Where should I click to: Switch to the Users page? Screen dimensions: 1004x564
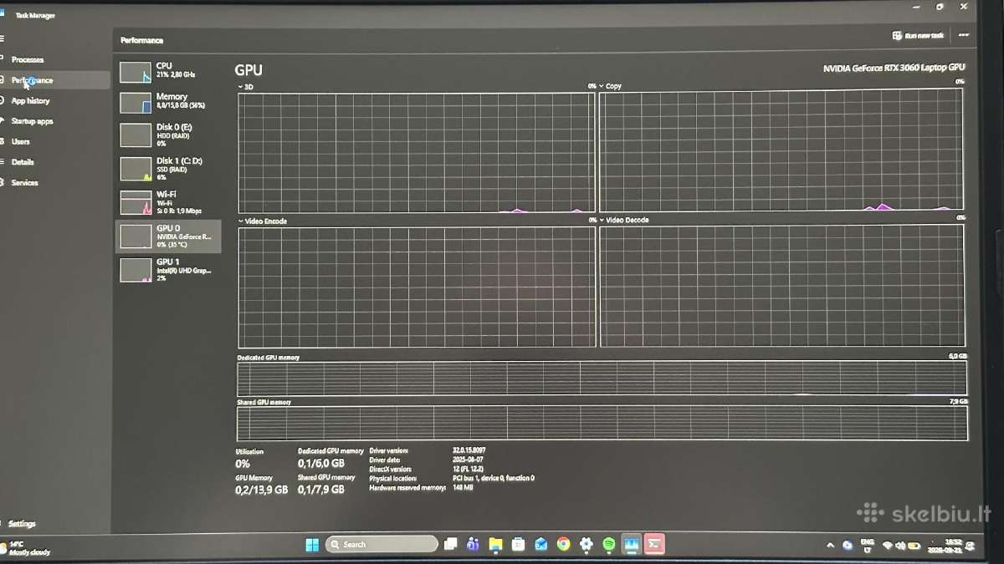pyautogui.click(x=55, y=141)
